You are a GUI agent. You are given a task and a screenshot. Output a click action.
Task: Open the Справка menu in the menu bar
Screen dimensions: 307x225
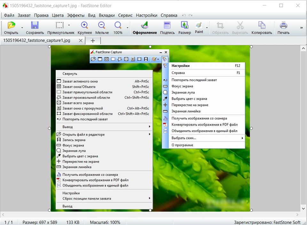(169, 15)
